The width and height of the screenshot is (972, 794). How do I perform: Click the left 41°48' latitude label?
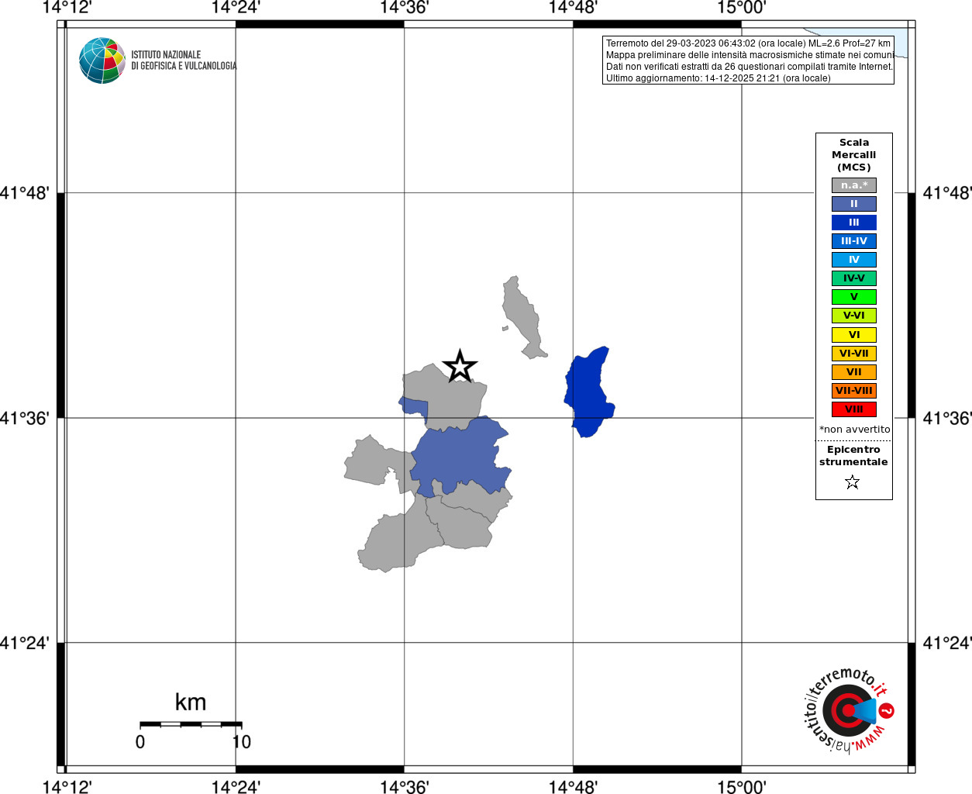click(x=25, y=193)
